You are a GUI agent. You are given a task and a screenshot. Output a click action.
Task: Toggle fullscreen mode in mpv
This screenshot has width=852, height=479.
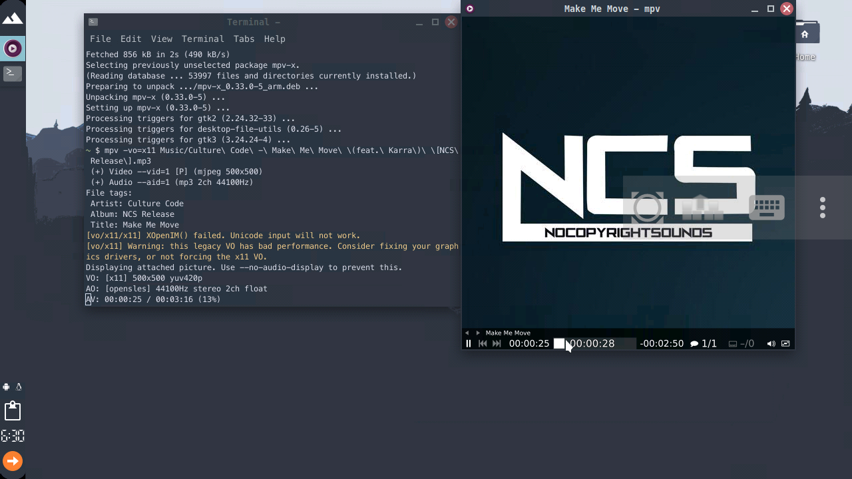tap(785, 343)
